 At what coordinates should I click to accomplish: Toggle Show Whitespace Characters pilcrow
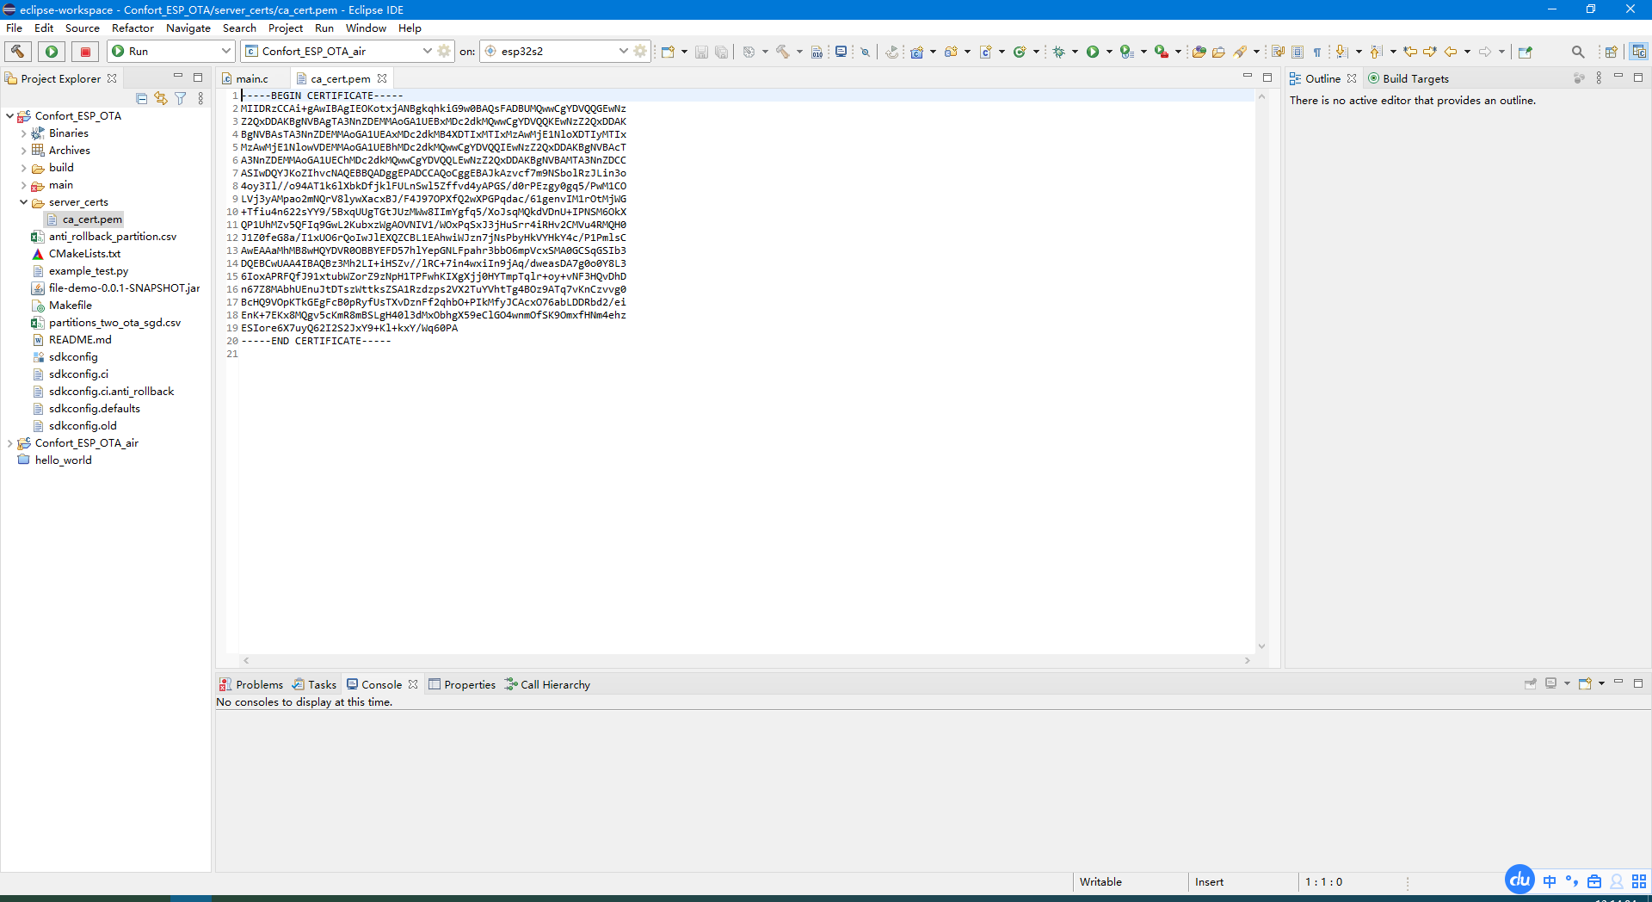point(1316,52)
